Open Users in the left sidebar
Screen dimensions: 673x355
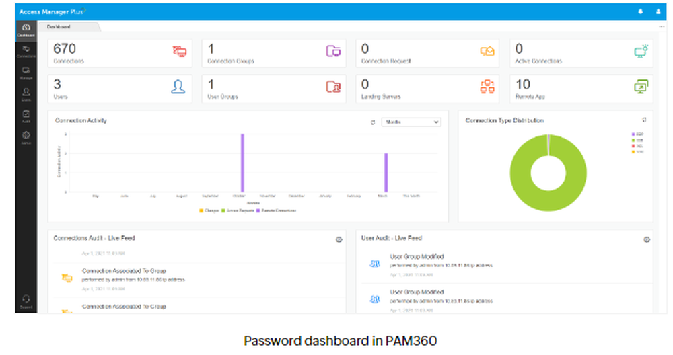click(x=26, y=95)
